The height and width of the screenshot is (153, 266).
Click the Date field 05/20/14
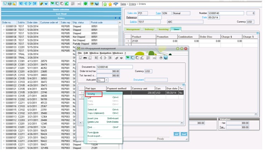coord(214,18)
